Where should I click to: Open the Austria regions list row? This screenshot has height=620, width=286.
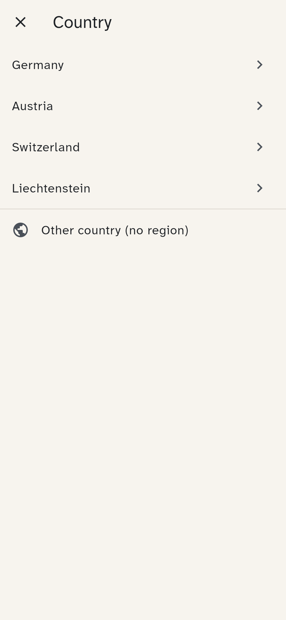tap(143, 106)
